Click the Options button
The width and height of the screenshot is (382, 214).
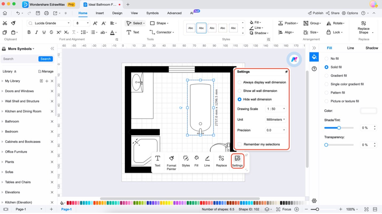point(350,13)
